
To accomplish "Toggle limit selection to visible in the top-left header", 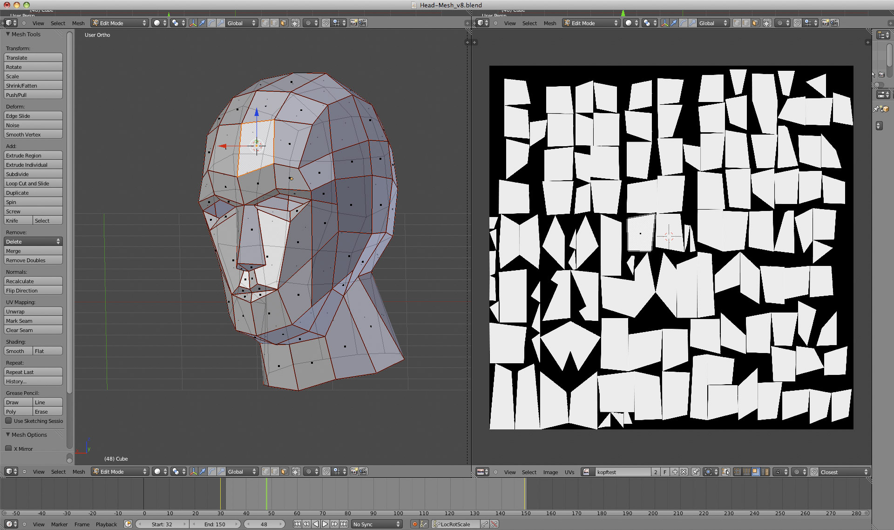I will click(296, 23).
